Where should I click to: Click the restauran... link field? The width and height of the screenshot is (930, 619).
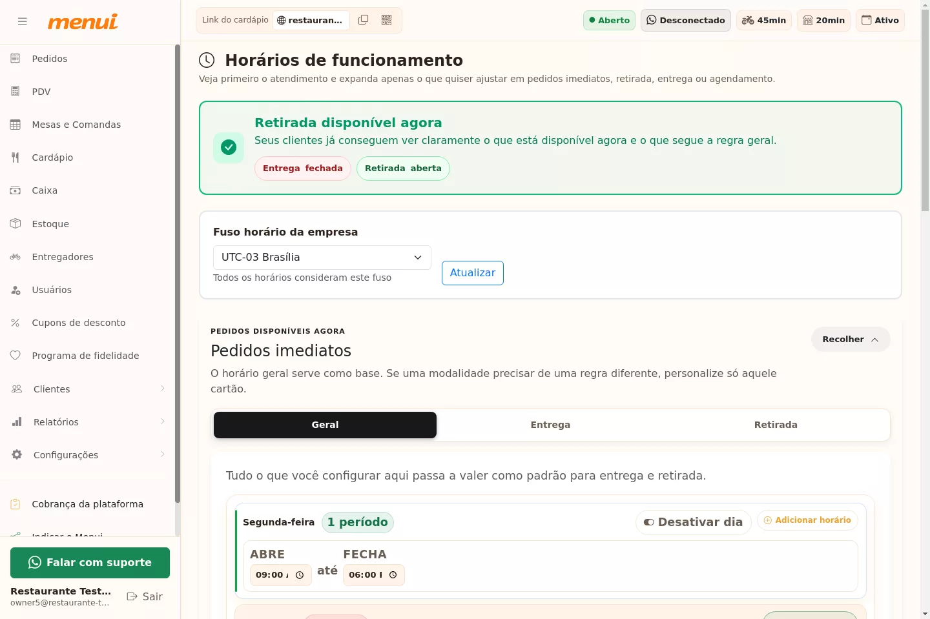coord(311,21)
